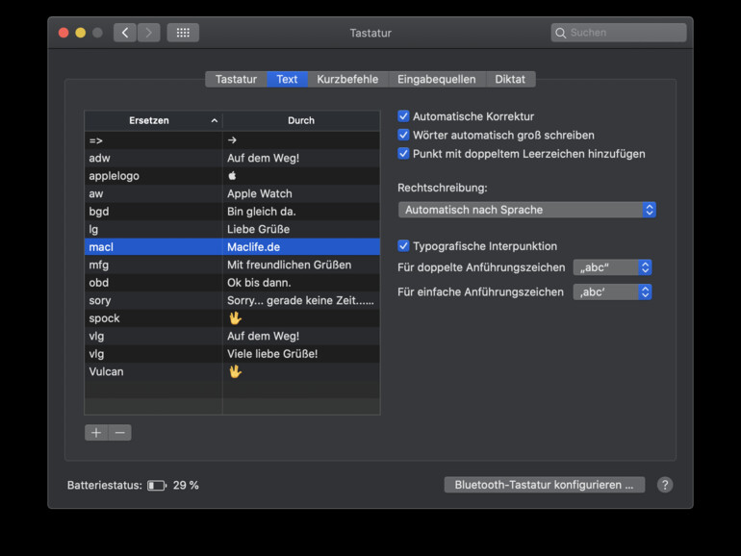Add a new text replacement with plus

click(96, 433)
